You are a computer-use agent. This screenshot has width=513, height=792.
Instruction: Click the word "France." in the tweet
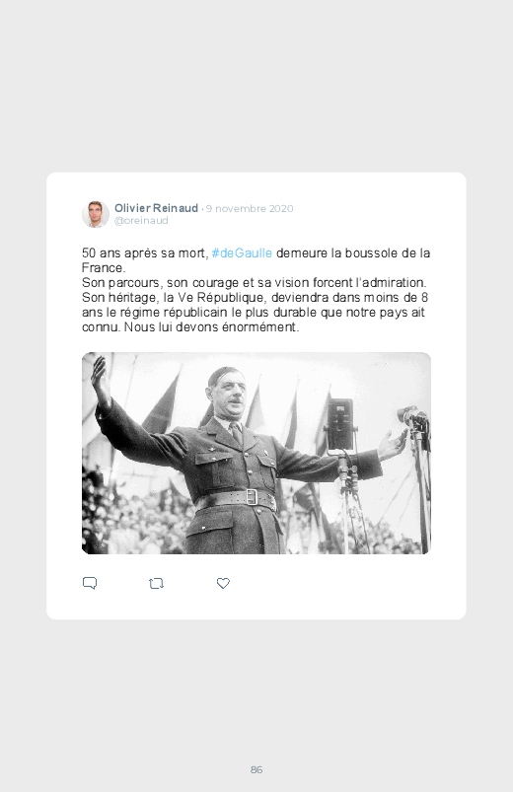(x=104, y=267)
